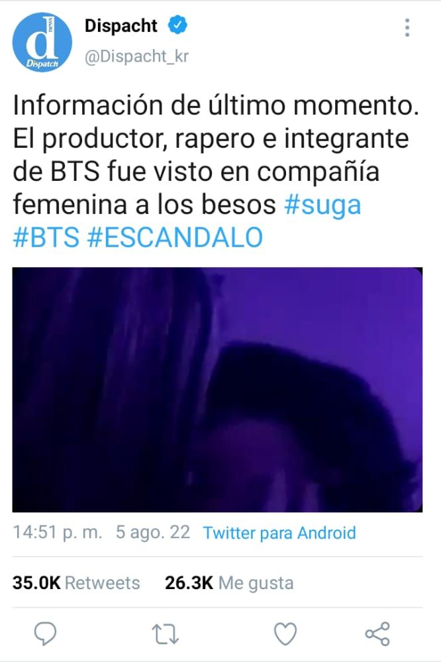This screenshot has height=662, width=441.
Task: Click the @Dispacht_kr handle
Action: tap(136, 56)
